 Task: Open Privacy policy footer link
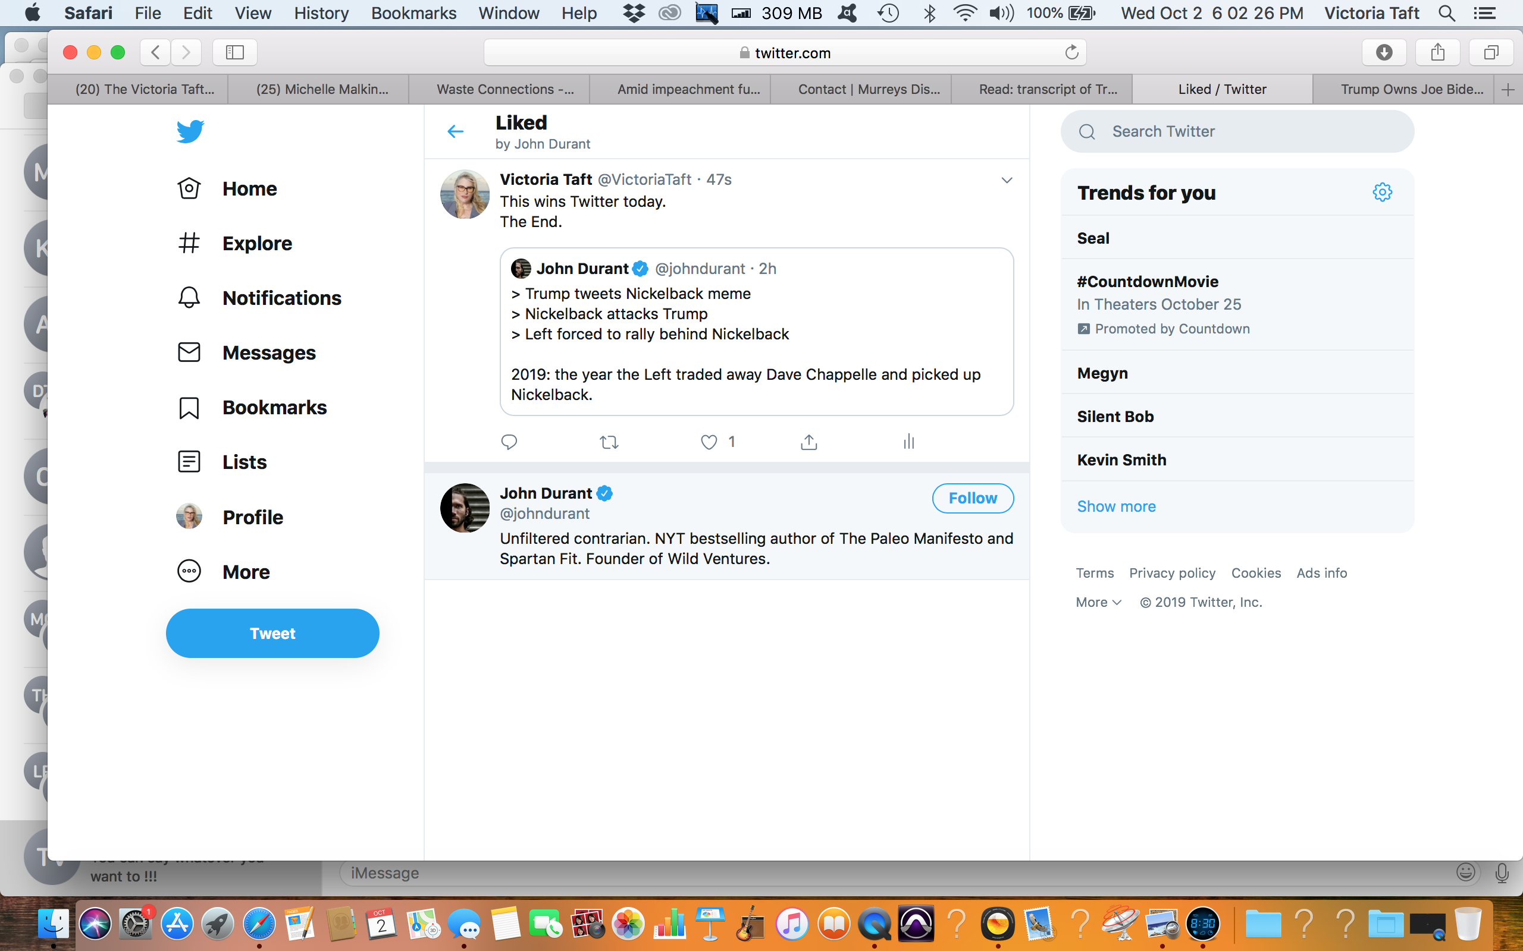[1172, 573]
